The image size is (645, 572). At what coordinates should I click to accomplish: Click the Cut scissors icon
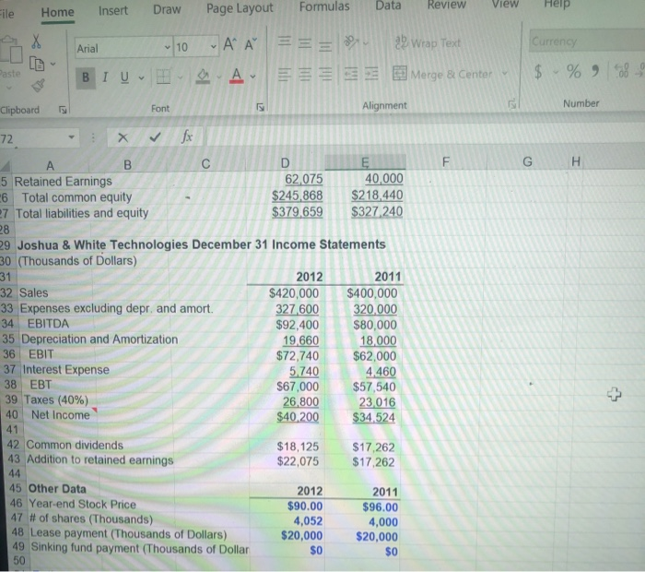36,42
